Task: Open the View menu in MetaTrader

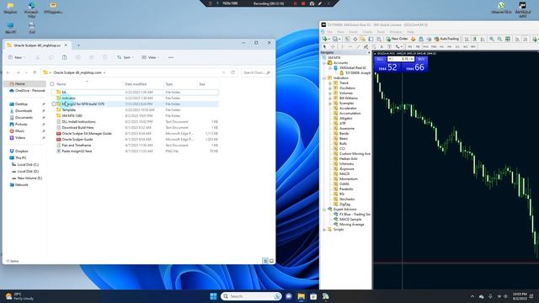Action: (340, 32)
